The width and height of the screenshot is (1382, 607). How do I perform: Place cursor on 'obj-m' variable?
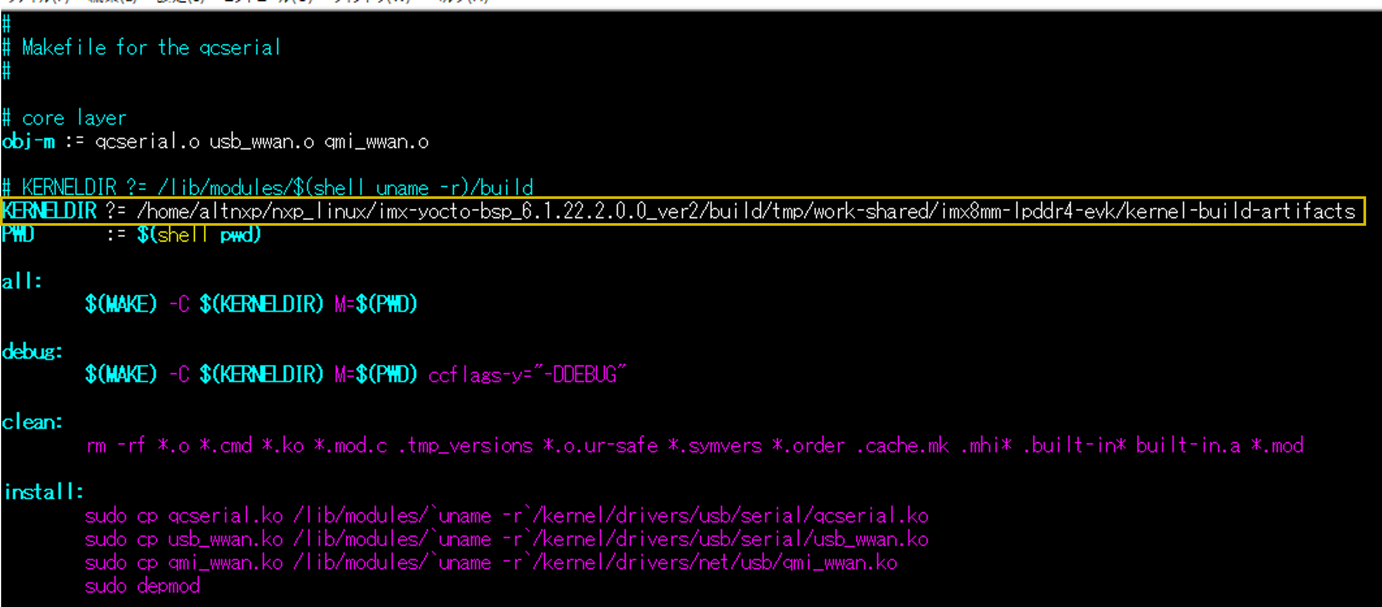(x=28, y=141)
